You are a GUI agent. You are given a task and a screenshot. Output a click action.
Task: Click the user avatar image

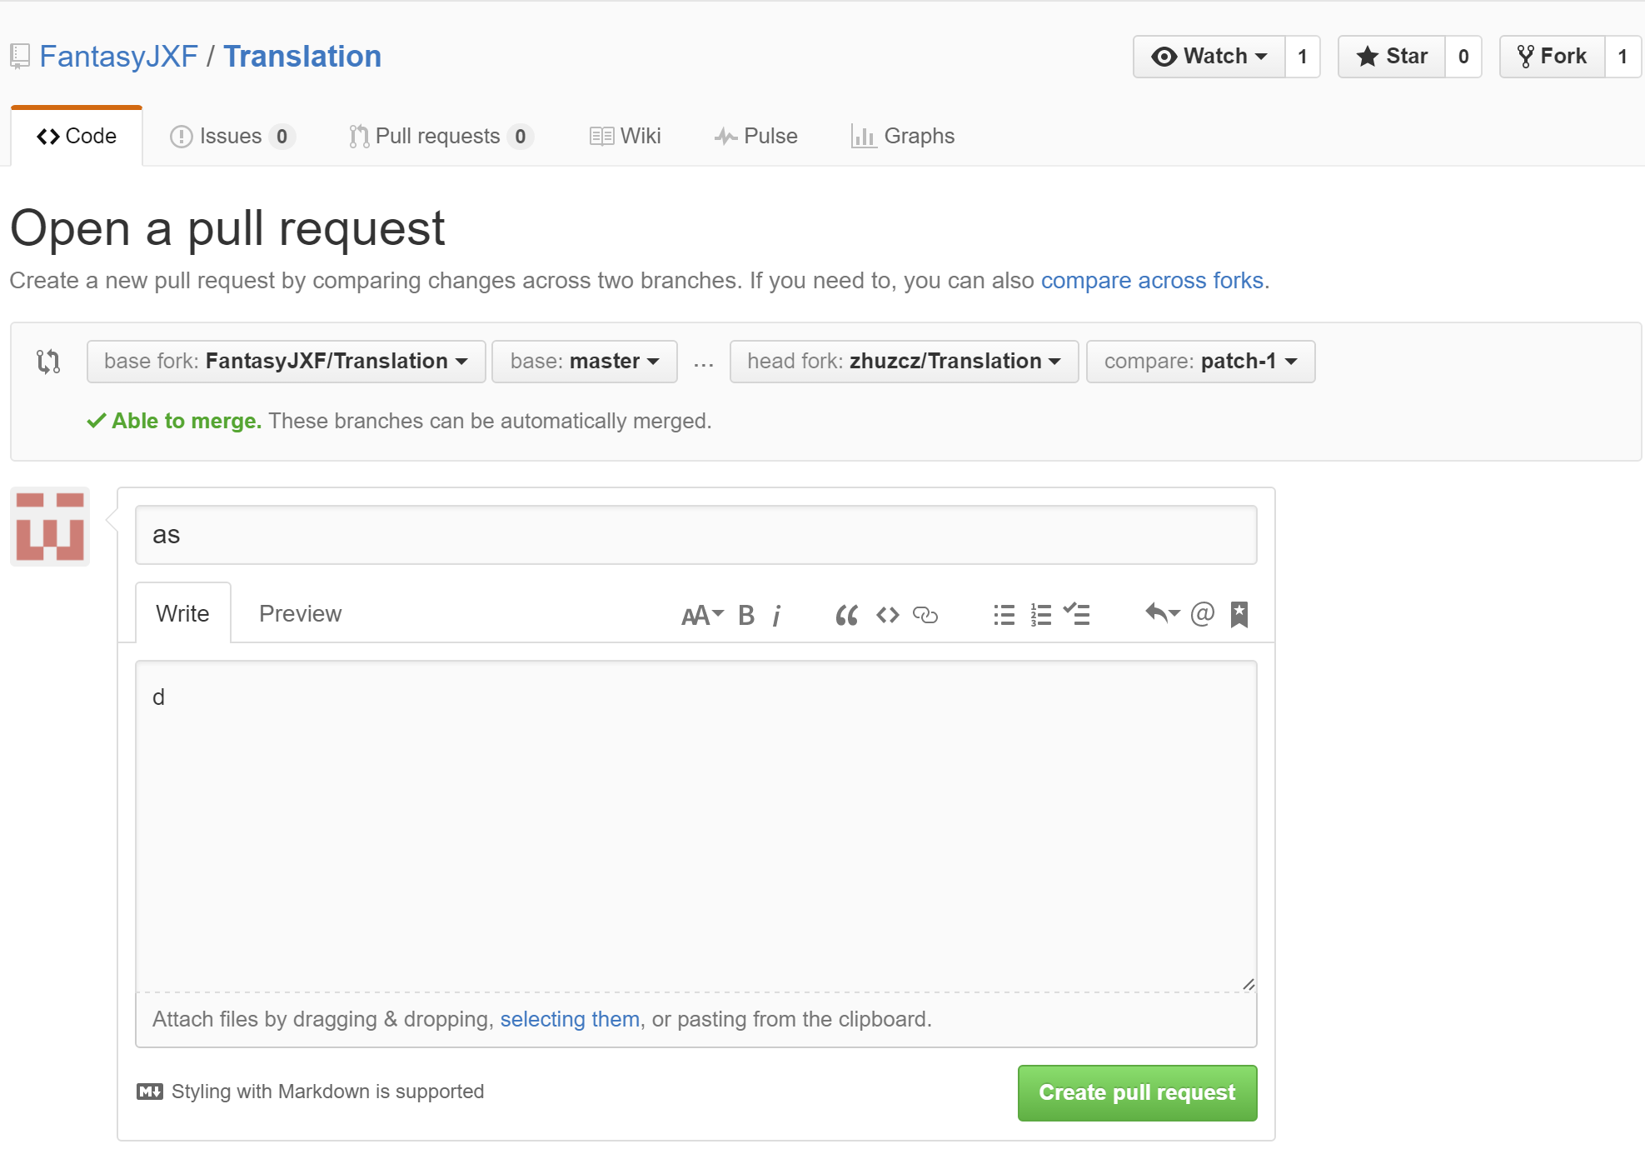click(x=50, y=527)
